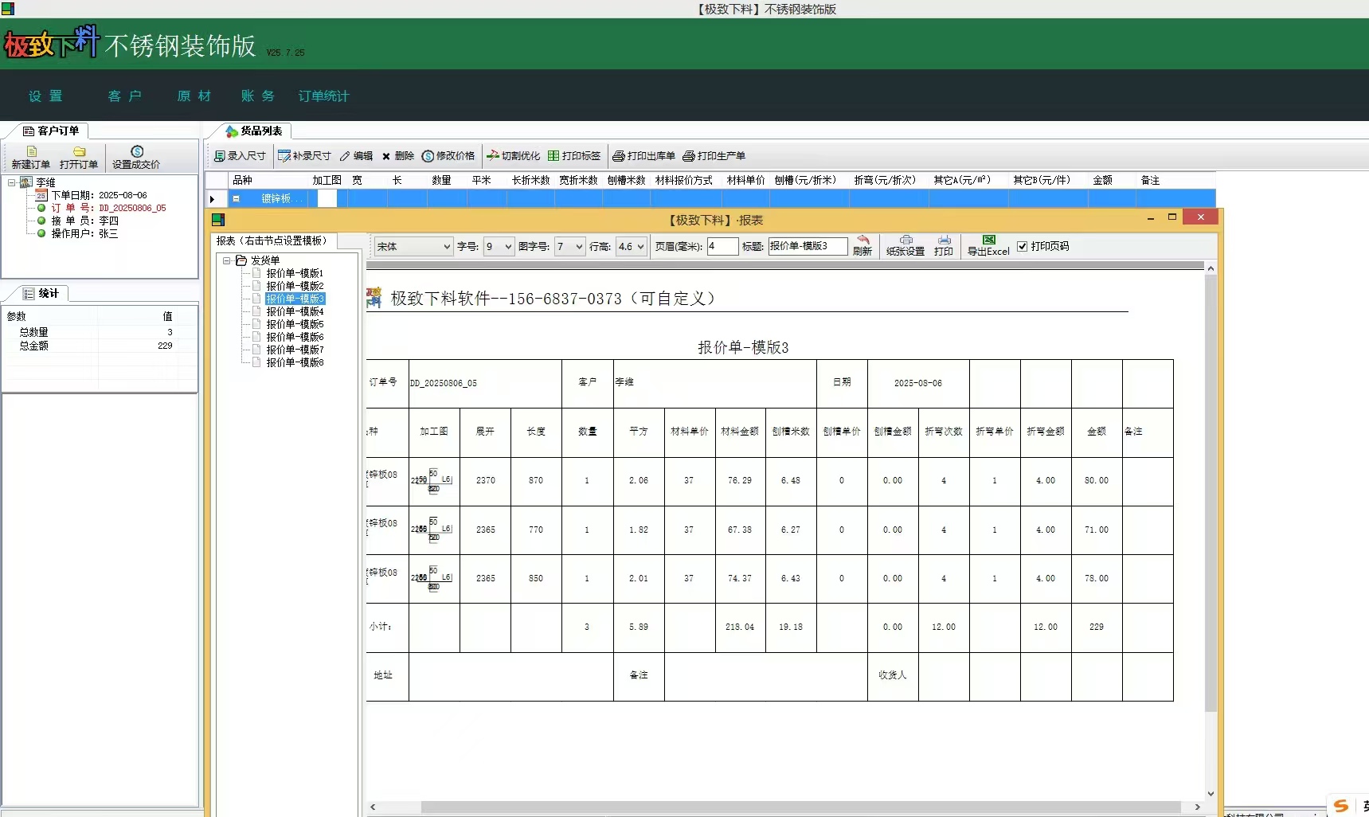Click the report's vertical scrollbar thumb
Screen dimensions: 1369x817
point(1211,492)
